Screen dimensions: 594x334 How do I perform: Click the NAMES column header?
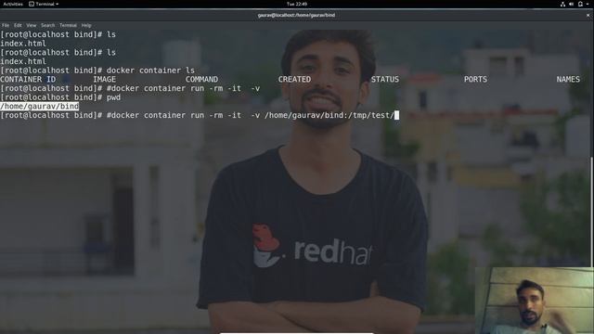[x=568, y=80]
